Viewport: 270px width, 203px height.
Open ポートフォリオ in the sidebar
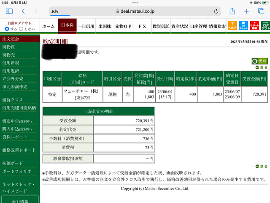pos(17,171)
